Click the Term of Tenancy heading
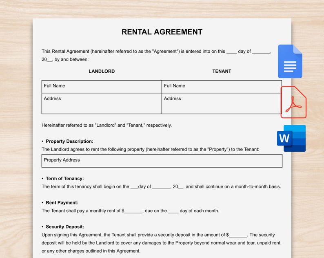Screen dimensions: 324x258 64,179
